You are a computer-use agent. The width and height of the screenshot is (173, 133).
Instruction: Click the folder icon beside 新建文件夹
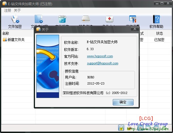tap(5, 40)
